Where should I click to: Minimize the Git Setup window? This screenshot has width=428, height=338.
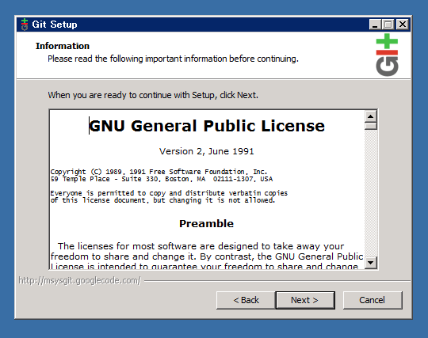pos(375,25)
